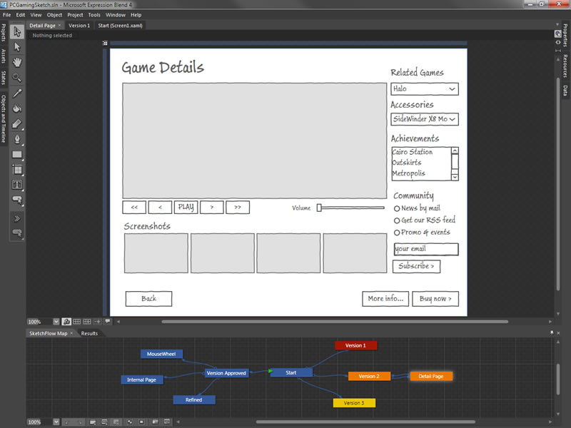Image resolution: width=571 pixels, height=428 pixels.
Task: Select the Rectangle shape tool
Action: click(x=17, y=155)
